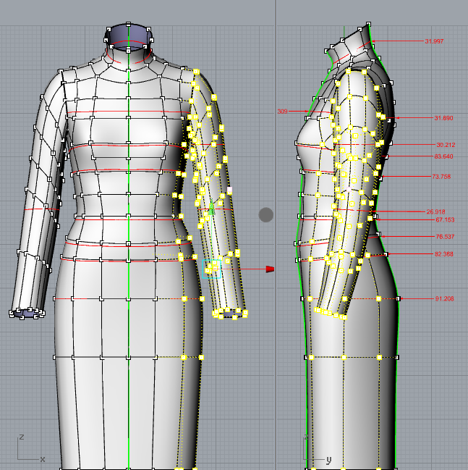Pick the 26.918 dimension label
This screenshot has width=468, height=470.
click(435, 212)
